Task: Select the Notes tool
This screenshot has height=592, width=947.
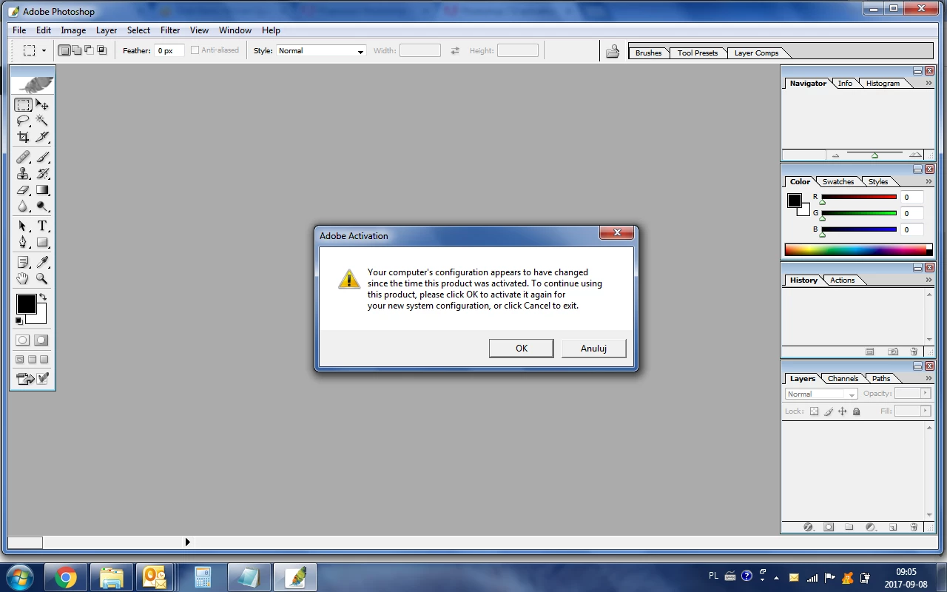Action: point(24,262)
